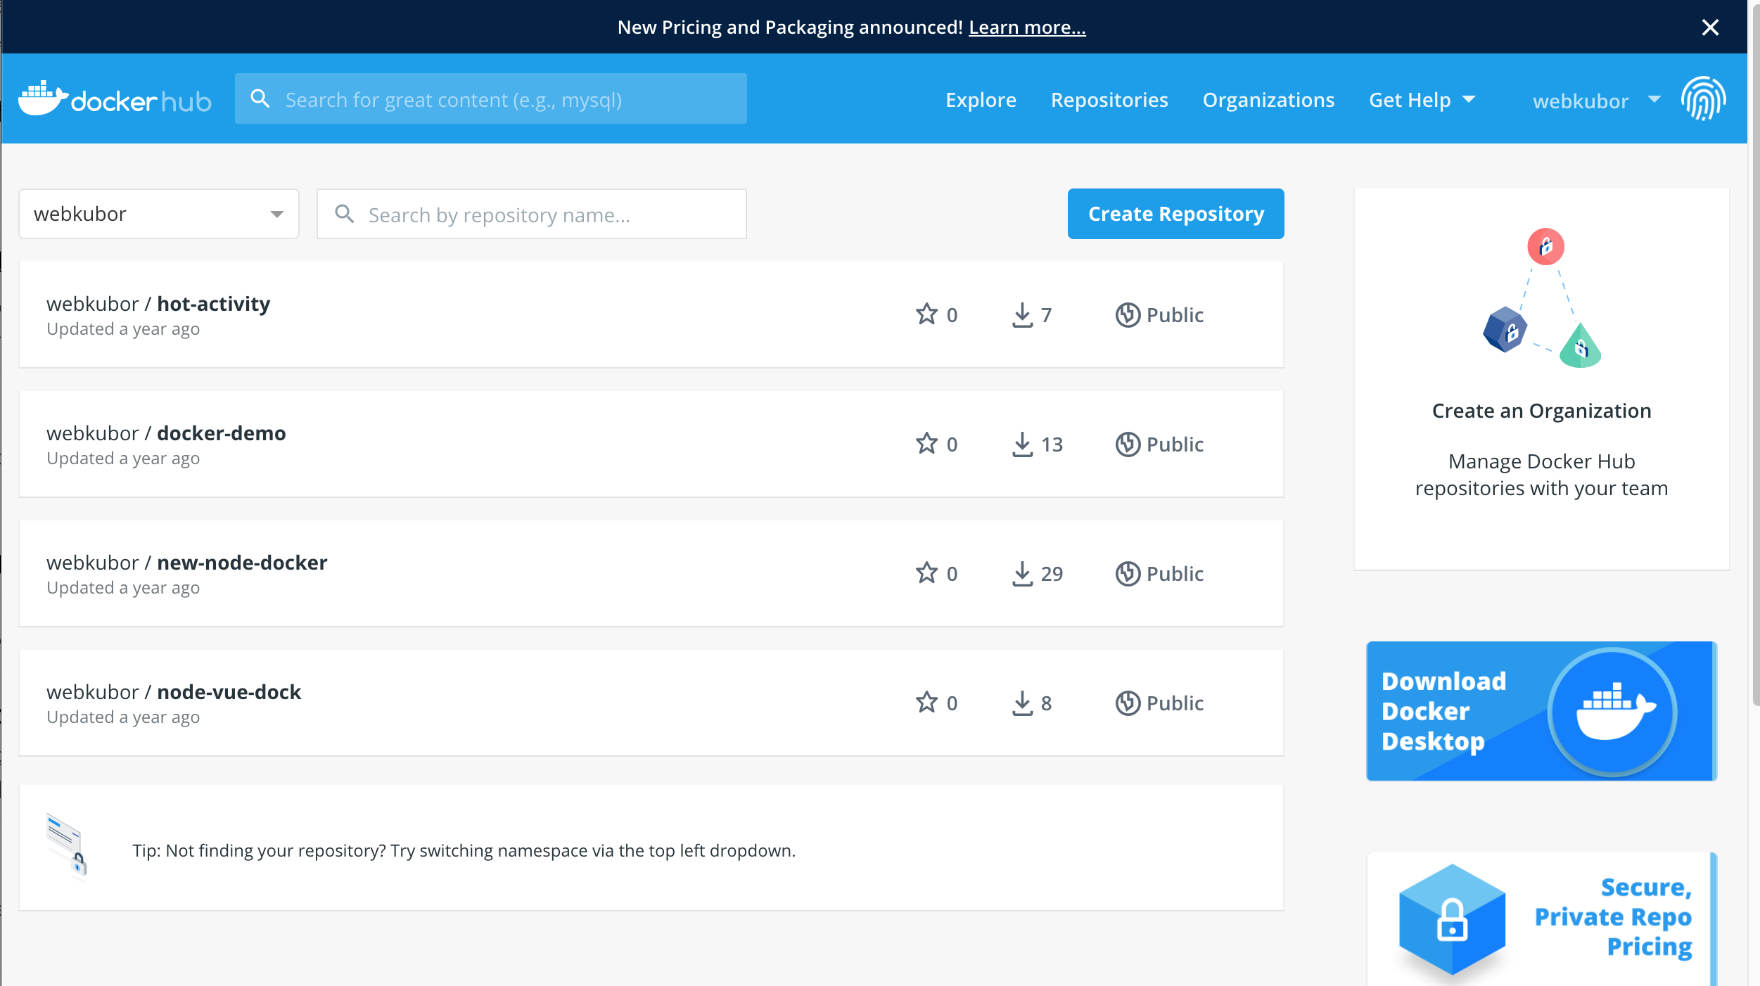Viewport: 1760px width, 986px height.
Task: Click download count 29 on new-node-docker
Action: click(x=1052, y=574)
